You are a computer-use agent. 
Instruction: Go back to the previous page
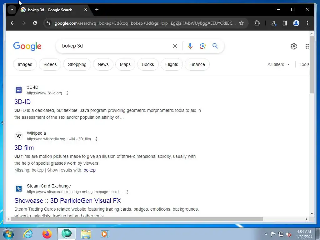click(x=12, y=23)
